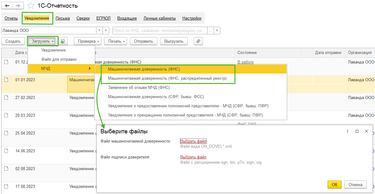The image size is (375, 194).
Task: Open search options via the ellipsis button
Action: point(210,31)
